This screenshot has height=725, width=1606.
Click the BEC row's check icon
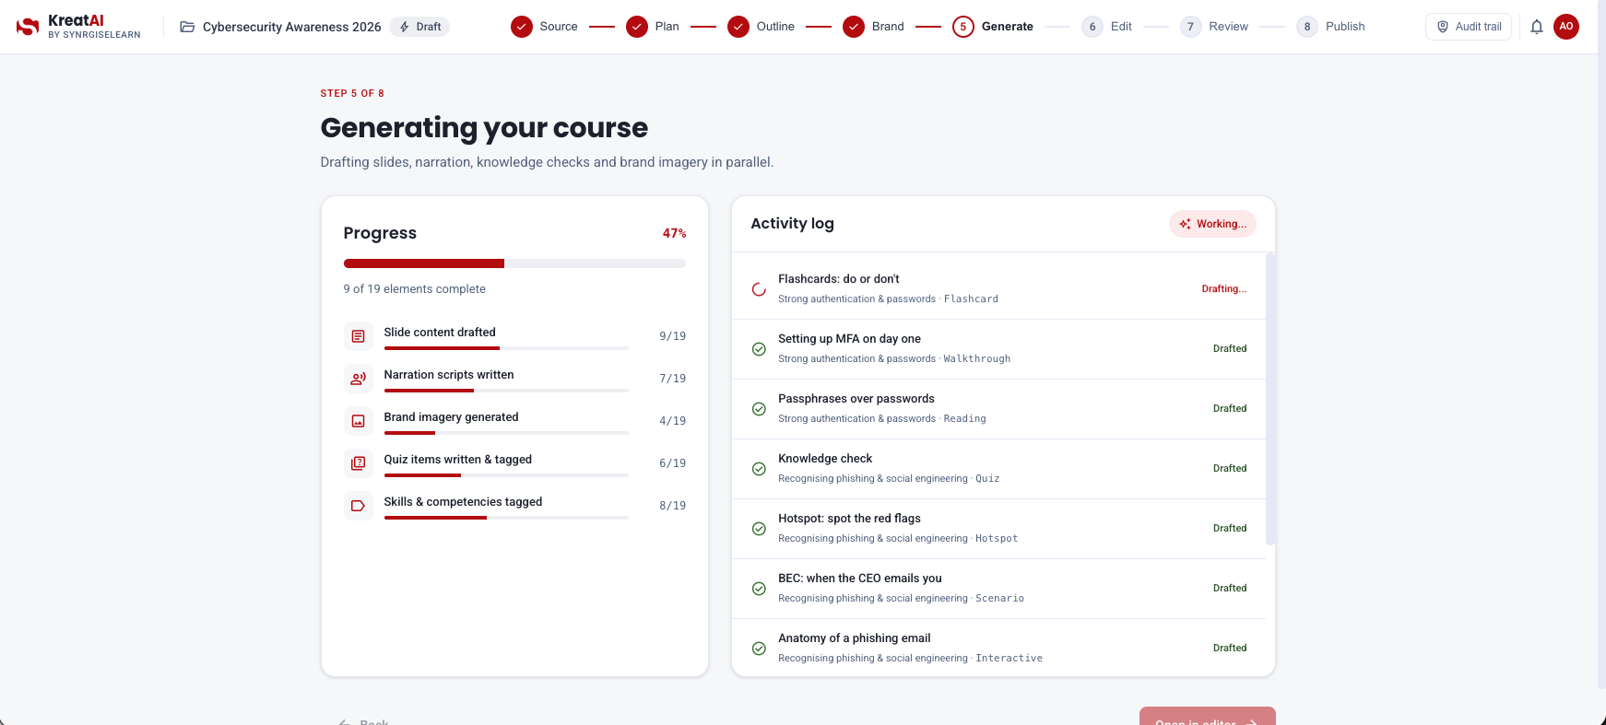759,589
